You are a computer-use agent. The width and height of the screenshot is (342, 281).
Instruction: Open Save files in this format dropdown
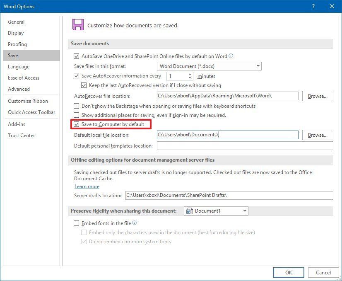click(258, 65)
